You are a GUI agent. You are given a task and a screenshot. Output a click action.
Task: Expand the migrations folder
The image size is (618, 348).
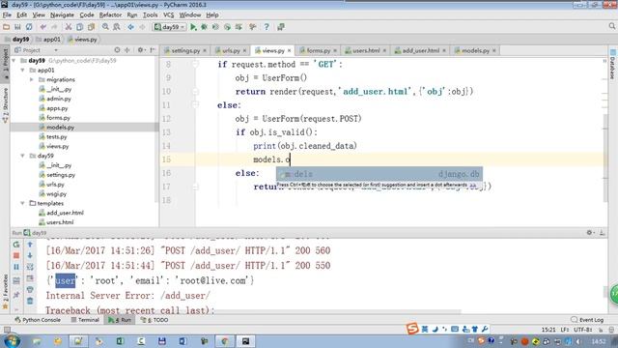coord(32,79)
